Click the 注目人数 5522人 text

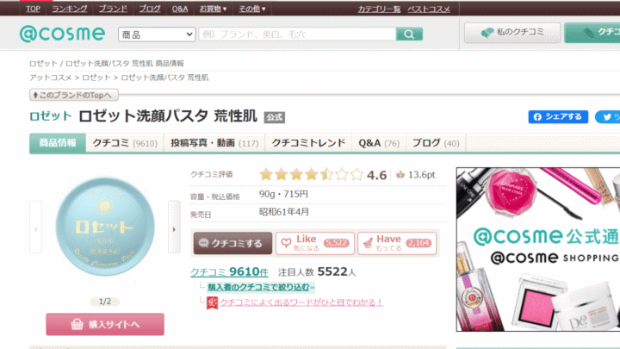pyautogui.click(x=317, y=271)
